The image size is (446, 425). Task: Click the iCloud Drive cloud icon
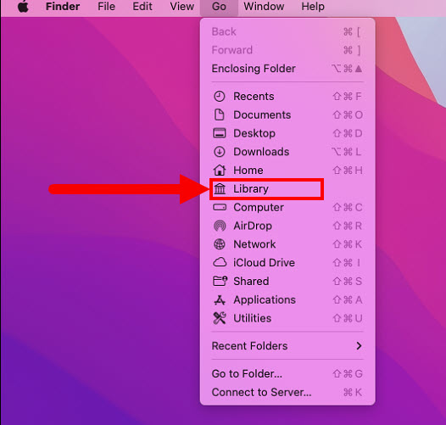(220, 262)
